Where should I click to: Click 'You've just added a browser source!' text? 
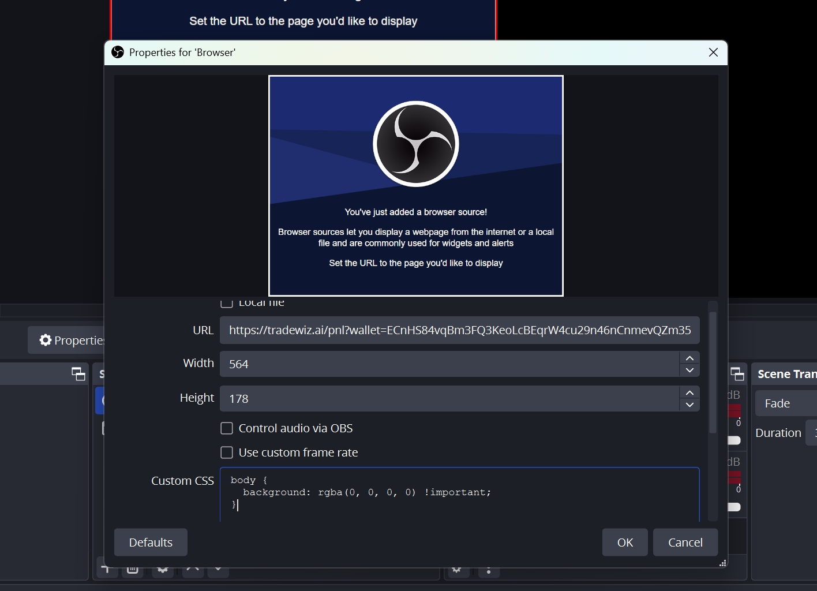pyautogui.click(x=416, y=212)
